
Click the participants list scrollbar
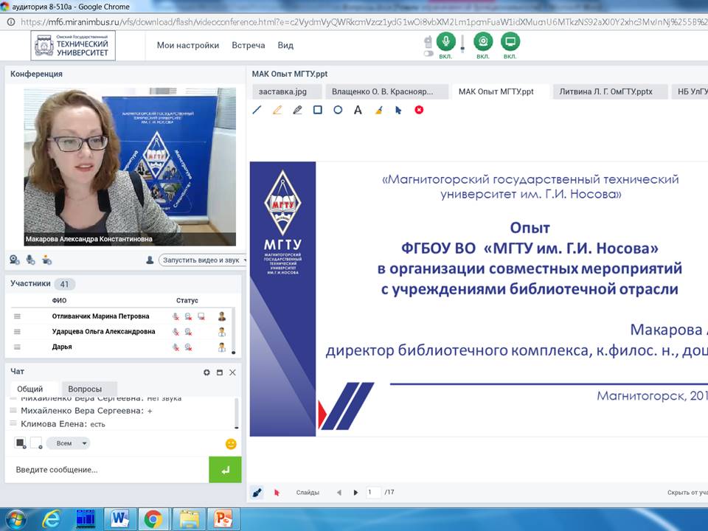click(234, 331)
